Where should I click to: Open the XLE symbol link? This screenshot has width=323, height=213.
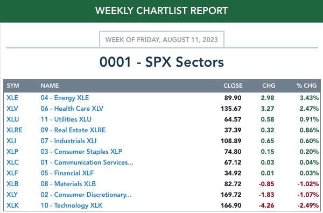[x=12, y=98]
